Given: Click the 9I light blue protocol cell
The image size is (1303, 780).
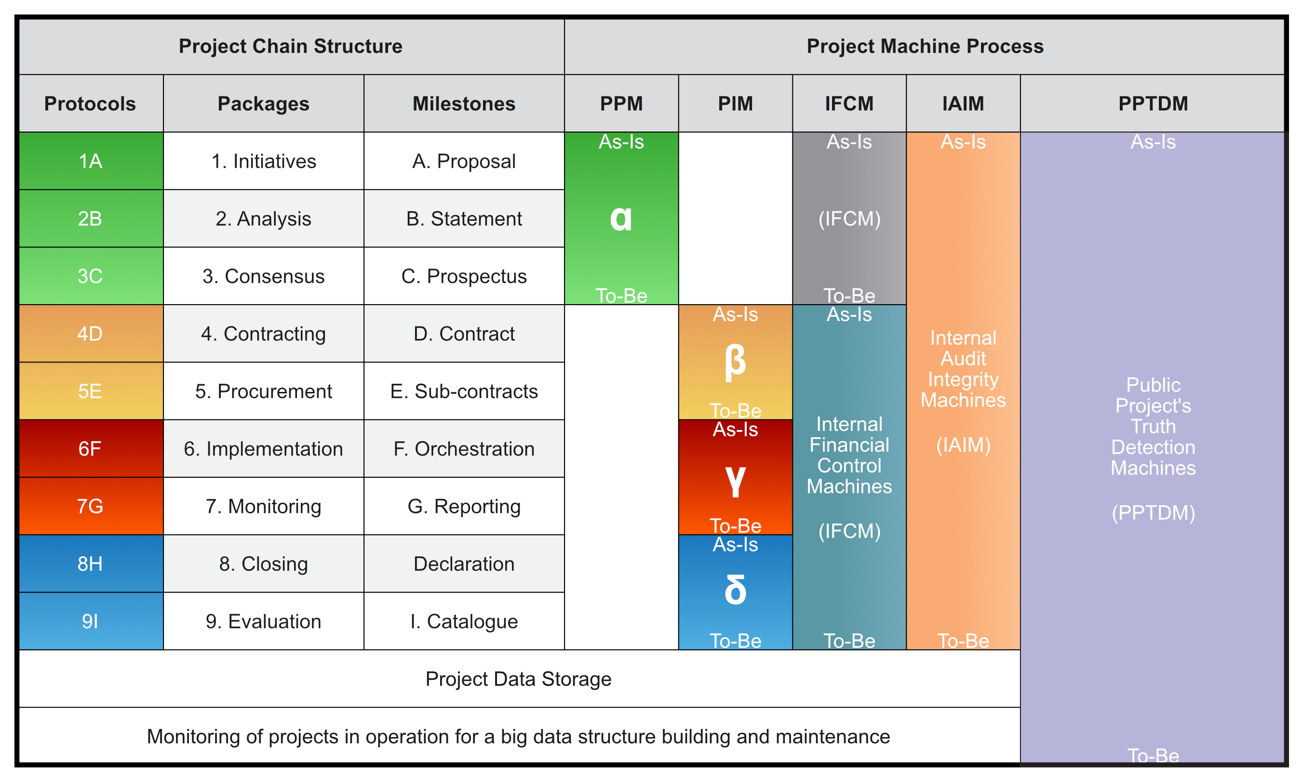Looking at the screenshot, I should pos(91,621).
